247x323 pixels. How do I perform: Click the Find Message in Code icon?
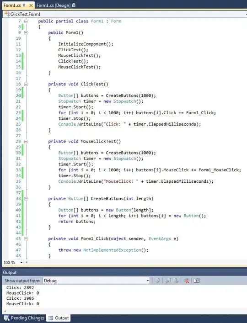point(157,281)
